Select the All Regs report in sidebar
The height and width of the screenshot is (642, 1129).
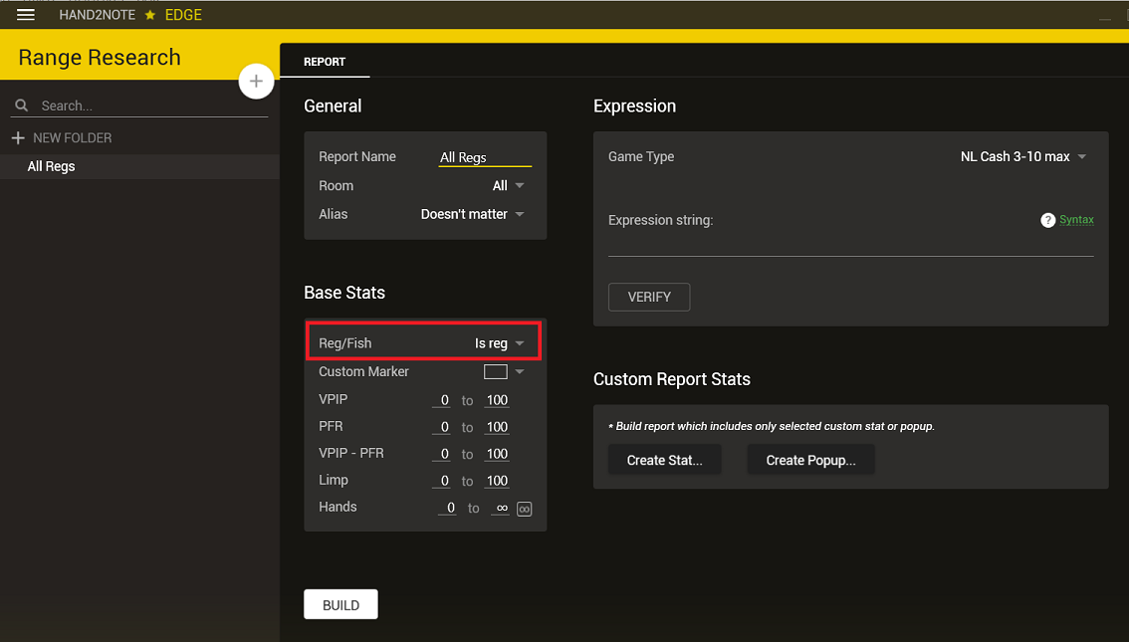(x=139, y=166)
